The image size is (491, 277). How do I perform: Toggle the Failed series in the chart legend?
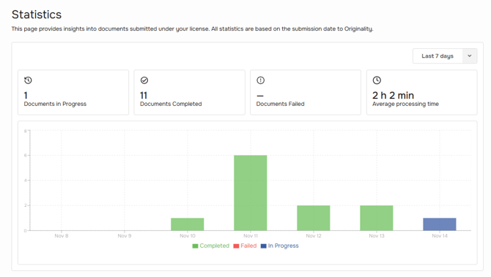[x=245, y=246]
